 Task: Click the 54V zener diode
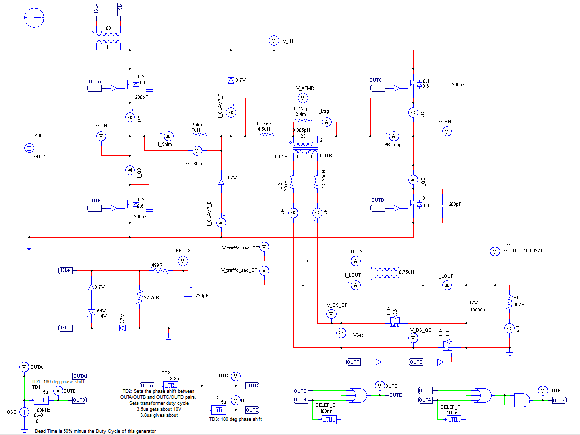coord(91,312)
